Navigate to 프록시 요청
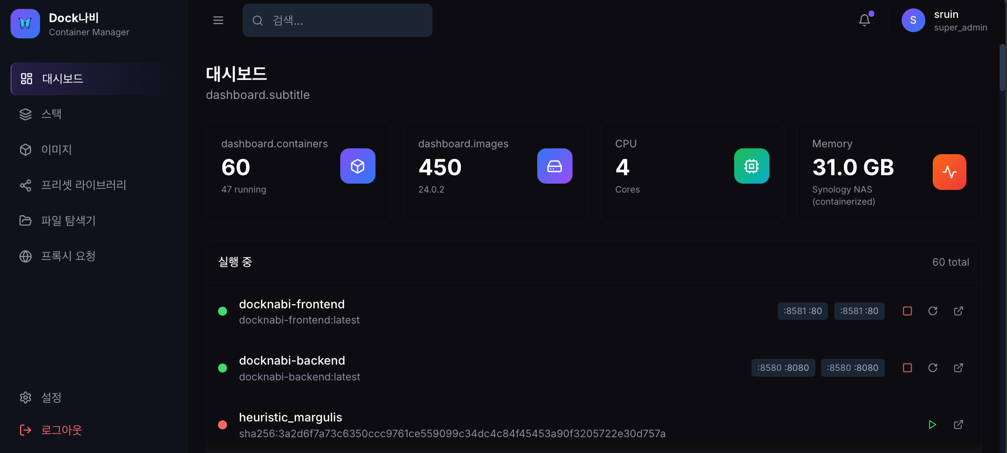1007x453 pixels. pyautogui.click(x=68, y=256)
